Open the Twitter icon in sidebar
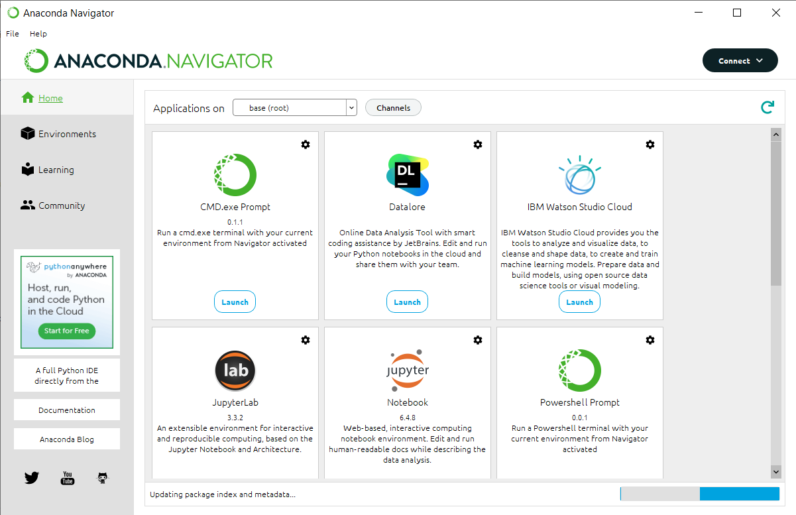Image resolution: width=796 pixels, height=515 pixels. [32, 477]
